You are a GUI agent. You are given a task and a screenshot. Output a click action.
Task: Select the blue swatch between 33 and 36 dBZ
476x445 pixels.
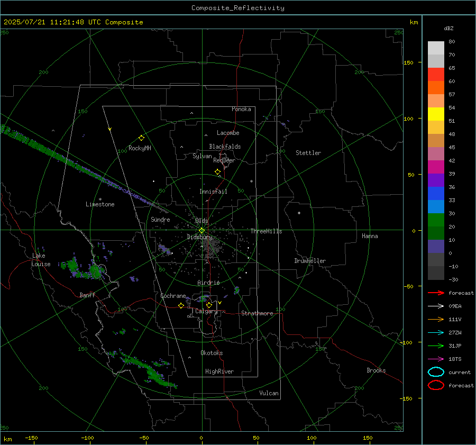436,194
